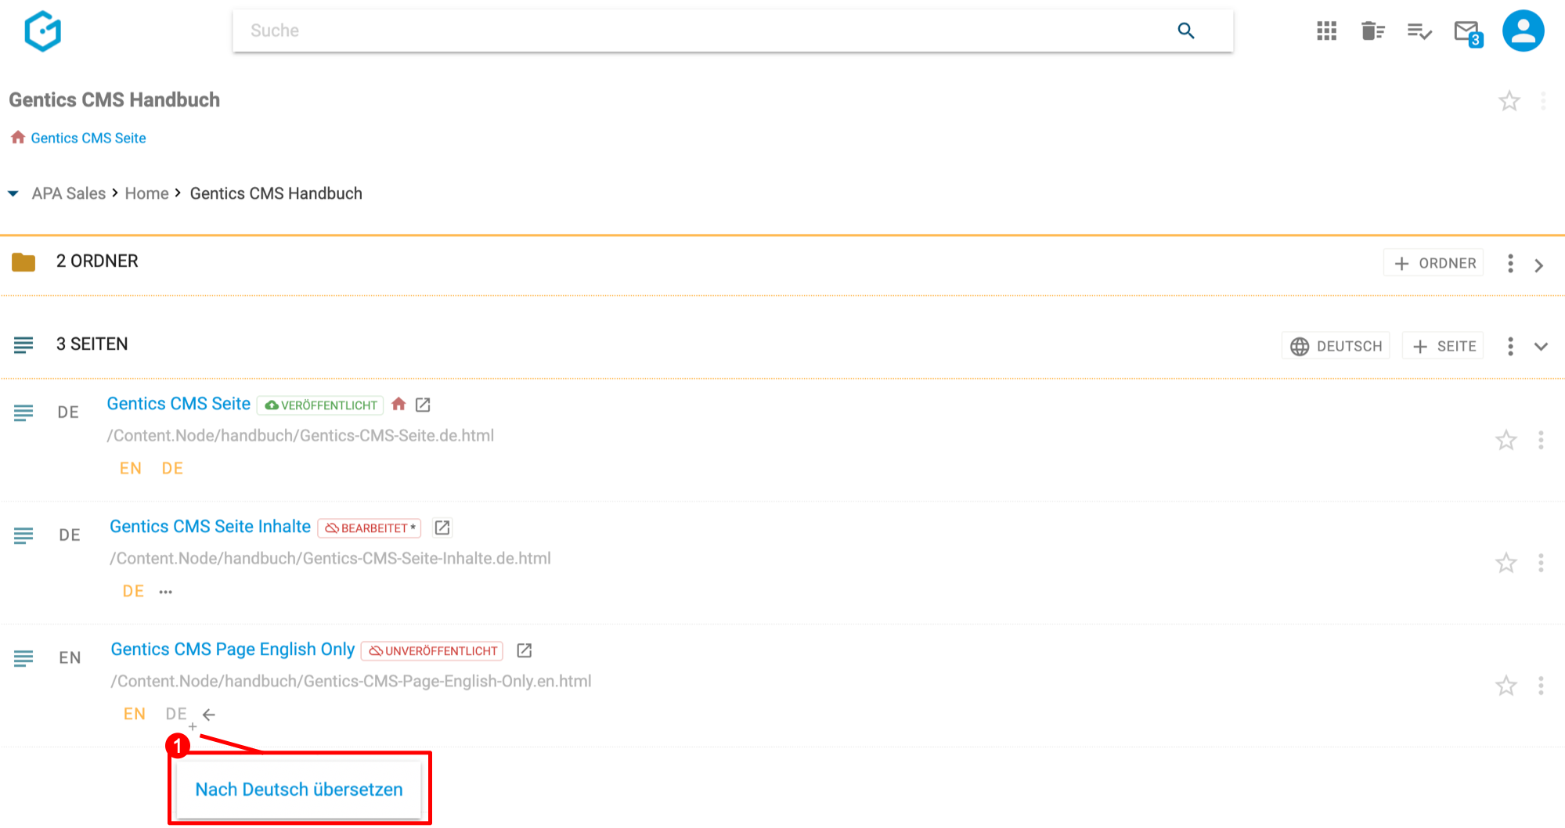Click Gentics CMS Handbuch breadcrumb

click(276, 193)
